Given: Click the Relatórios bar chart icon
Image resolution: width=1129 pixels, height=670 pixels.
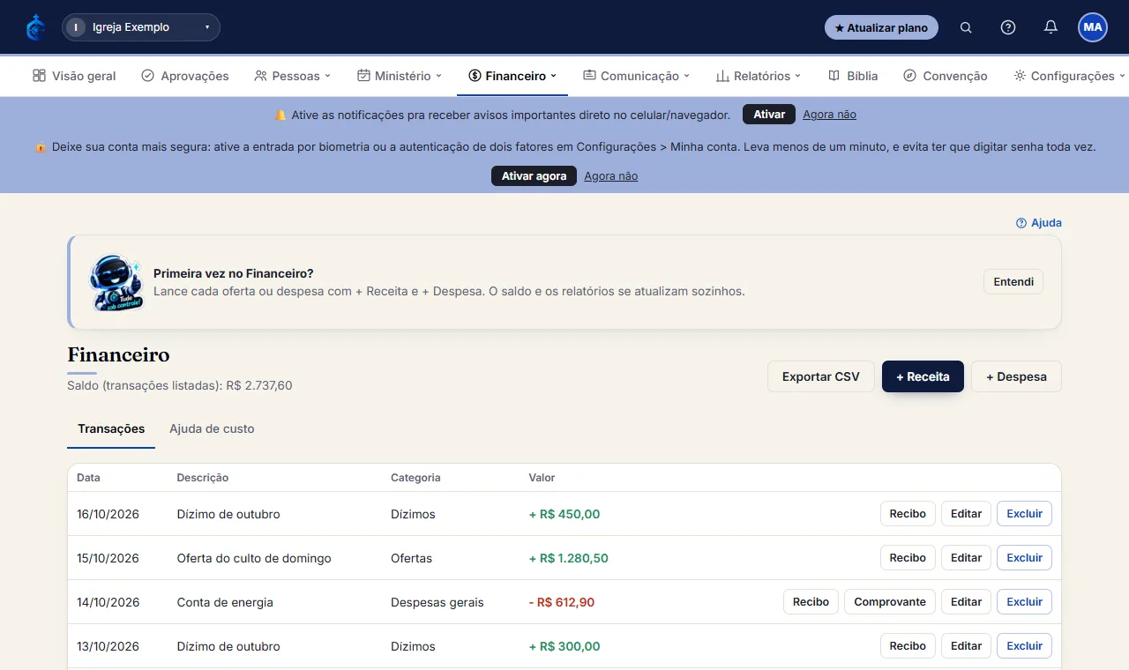Looking at the screenshot, I should (722, 76).
